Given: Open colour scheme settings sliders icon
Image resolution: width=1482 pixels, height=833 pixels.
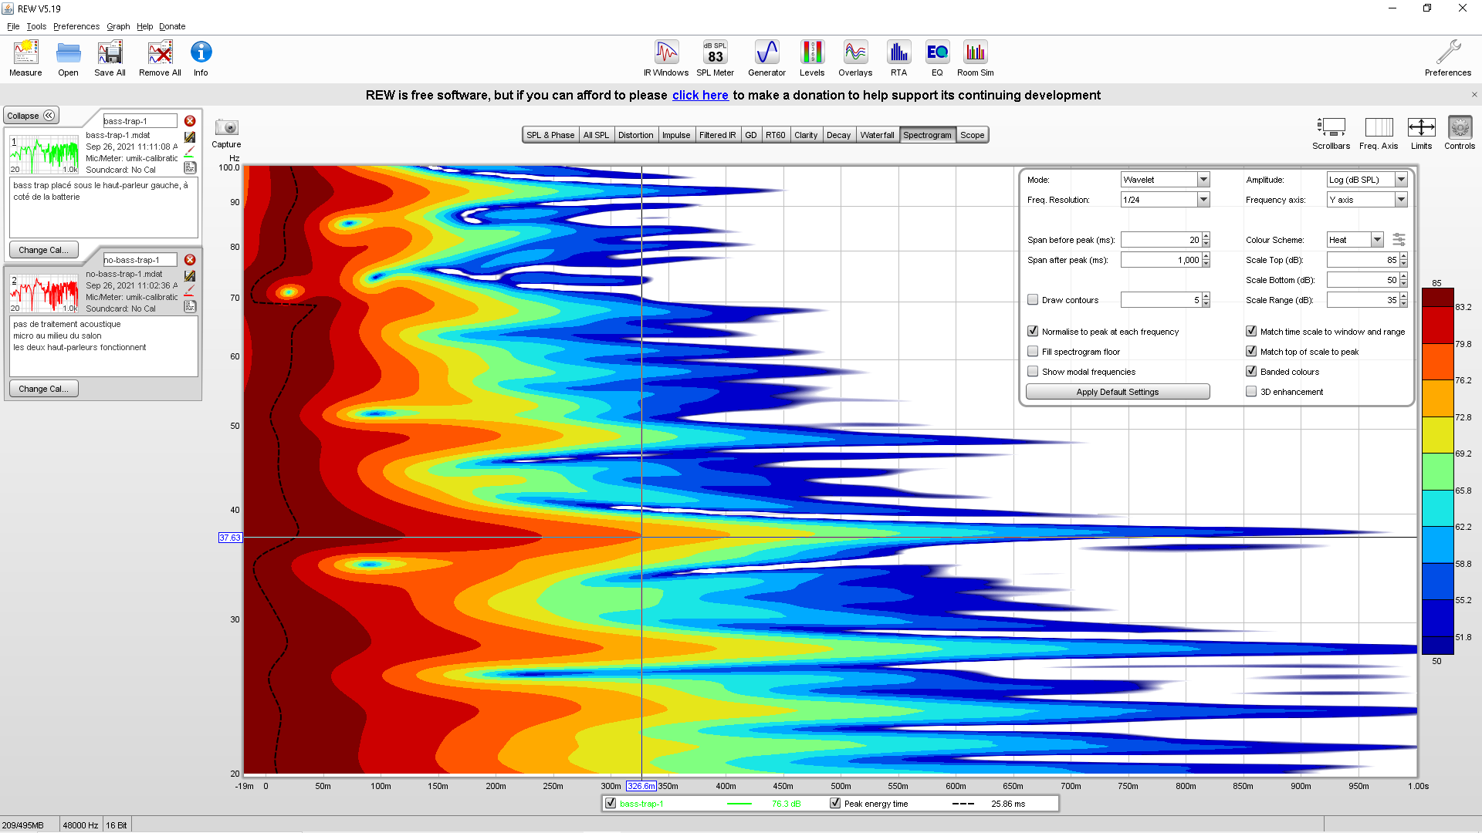Looking at the screenshot, I should [x=1399, y=240].
